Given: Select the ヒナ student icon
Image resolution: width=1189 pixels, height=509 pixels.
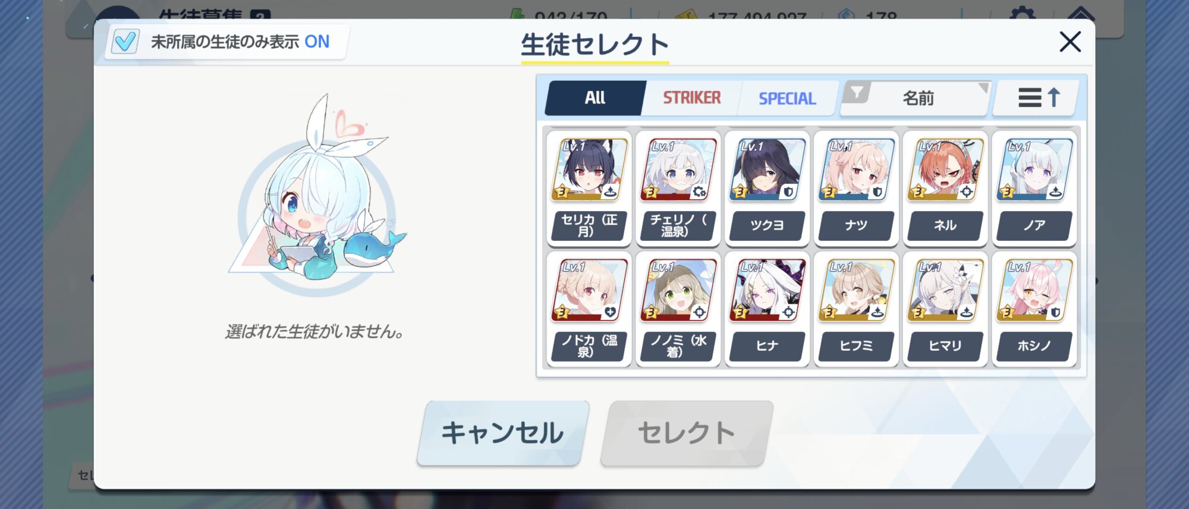Looking at the screenshot, I should tap(767, 291).
